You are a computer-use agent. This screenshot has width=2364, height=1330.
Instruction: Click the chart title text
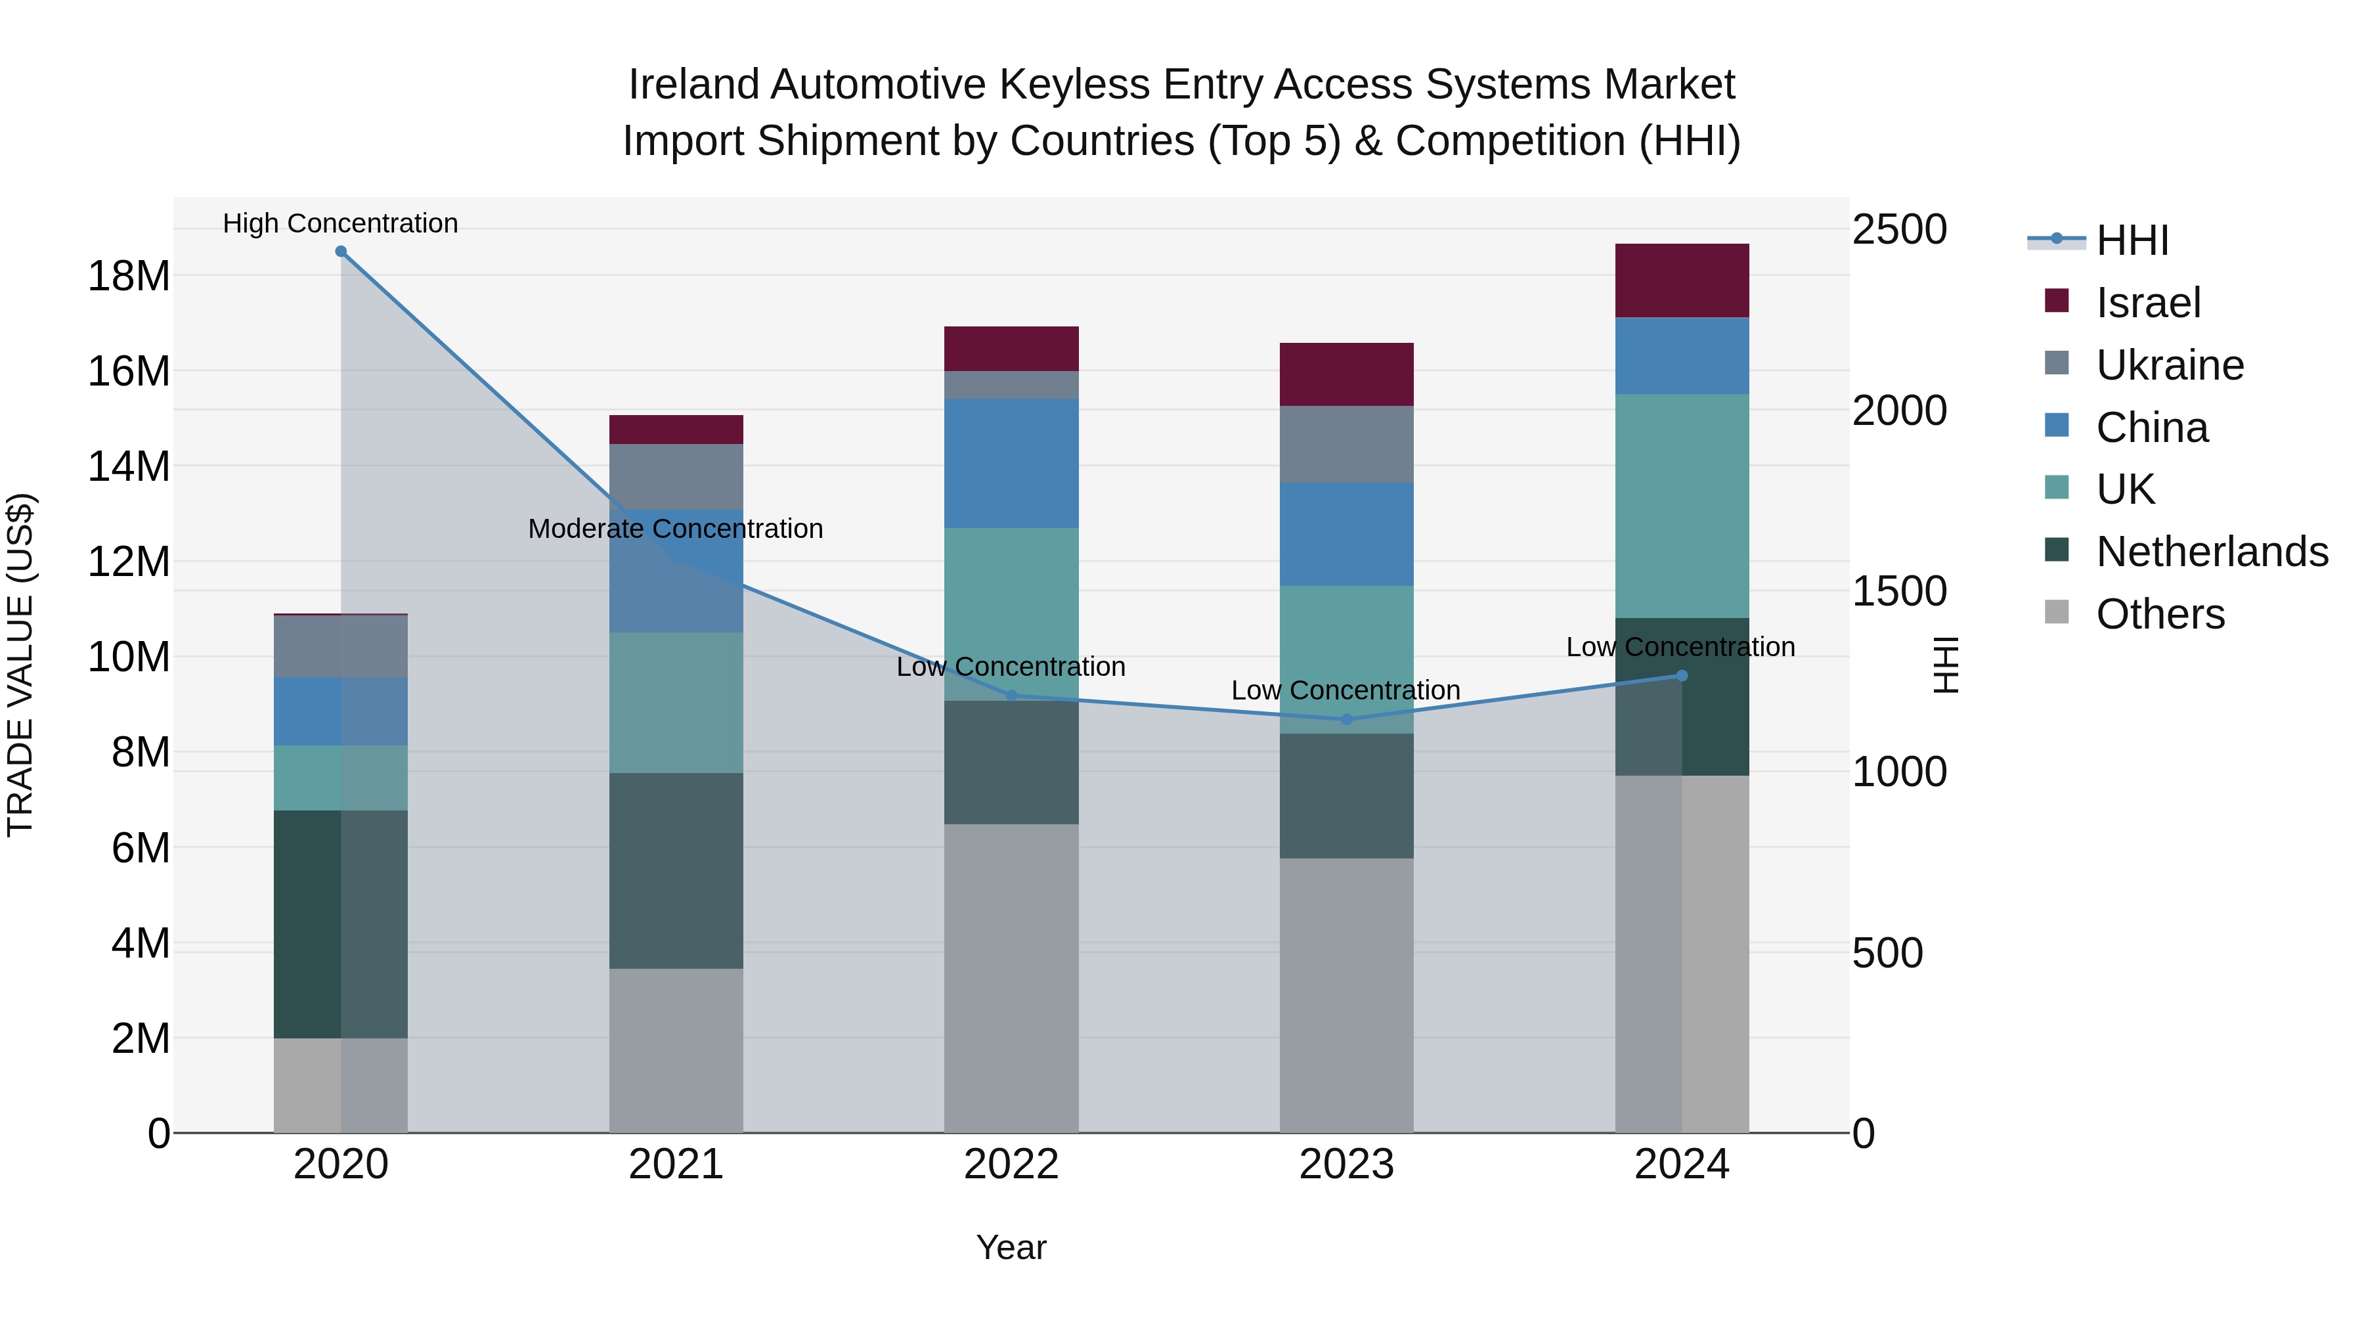(x=1181, y=113)
